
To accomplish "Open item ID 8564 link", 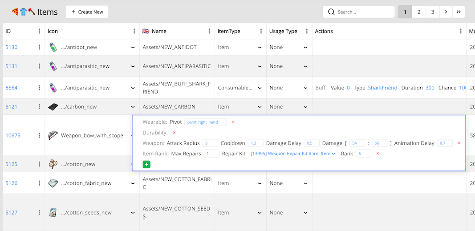I will click(12, 88).
